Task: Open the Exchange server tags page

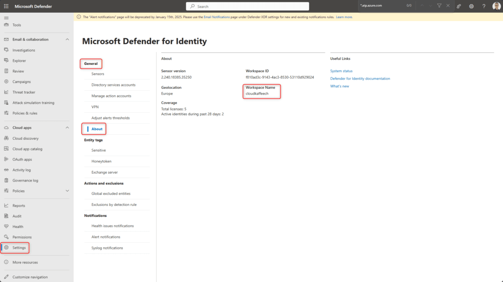Action: [x=105, y=173]
